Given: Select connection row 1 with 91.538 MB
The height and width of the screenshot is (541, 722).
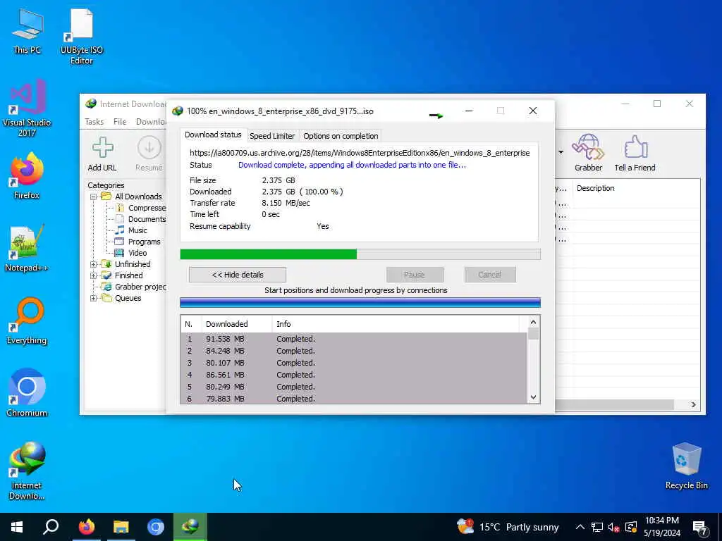Looking at the screenshot, I should point(354,339).
